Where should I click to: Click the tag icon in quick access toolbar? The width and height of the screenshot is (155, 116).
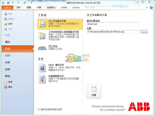pyautogui.click(x=25, y=3)
